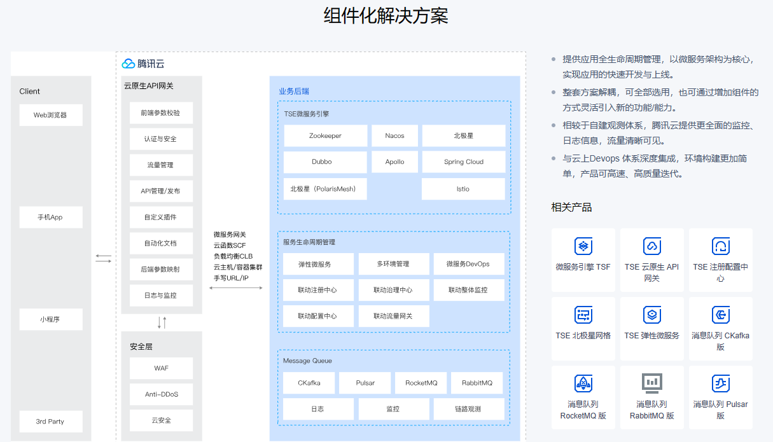The image size is (773, 442).
Task: Select the Anti-DDoS box
Action: [161, 394]
